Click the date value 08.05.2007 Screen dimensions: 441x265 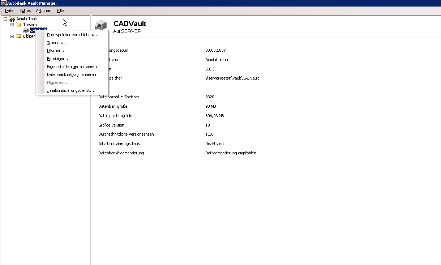click(x=215, y=50)
